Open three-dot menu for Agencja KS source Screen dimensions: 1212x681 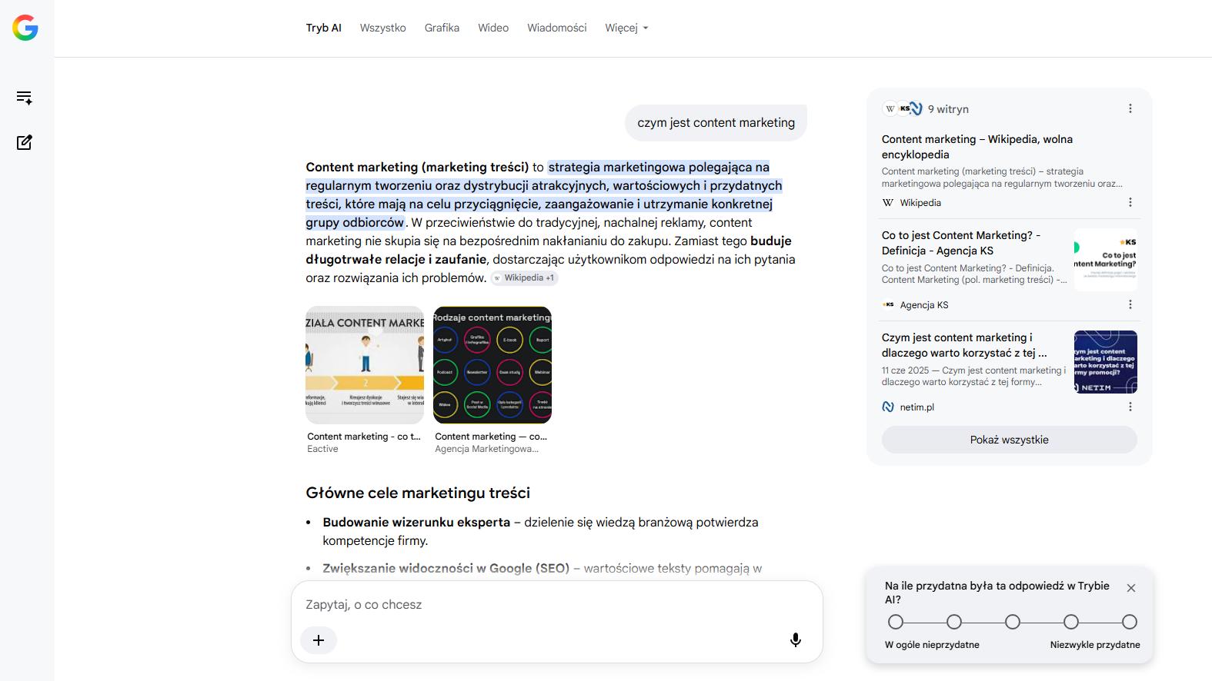[1130, 304]
